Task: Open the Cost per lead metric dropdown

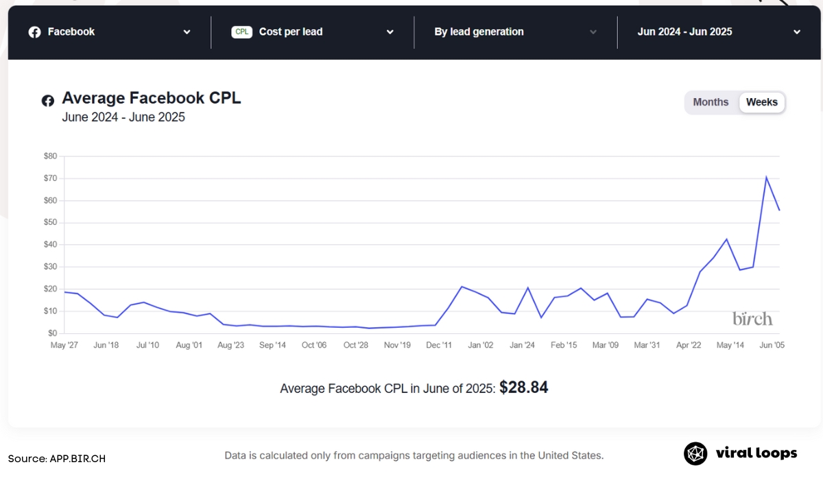Action: (x=313, y=32)
